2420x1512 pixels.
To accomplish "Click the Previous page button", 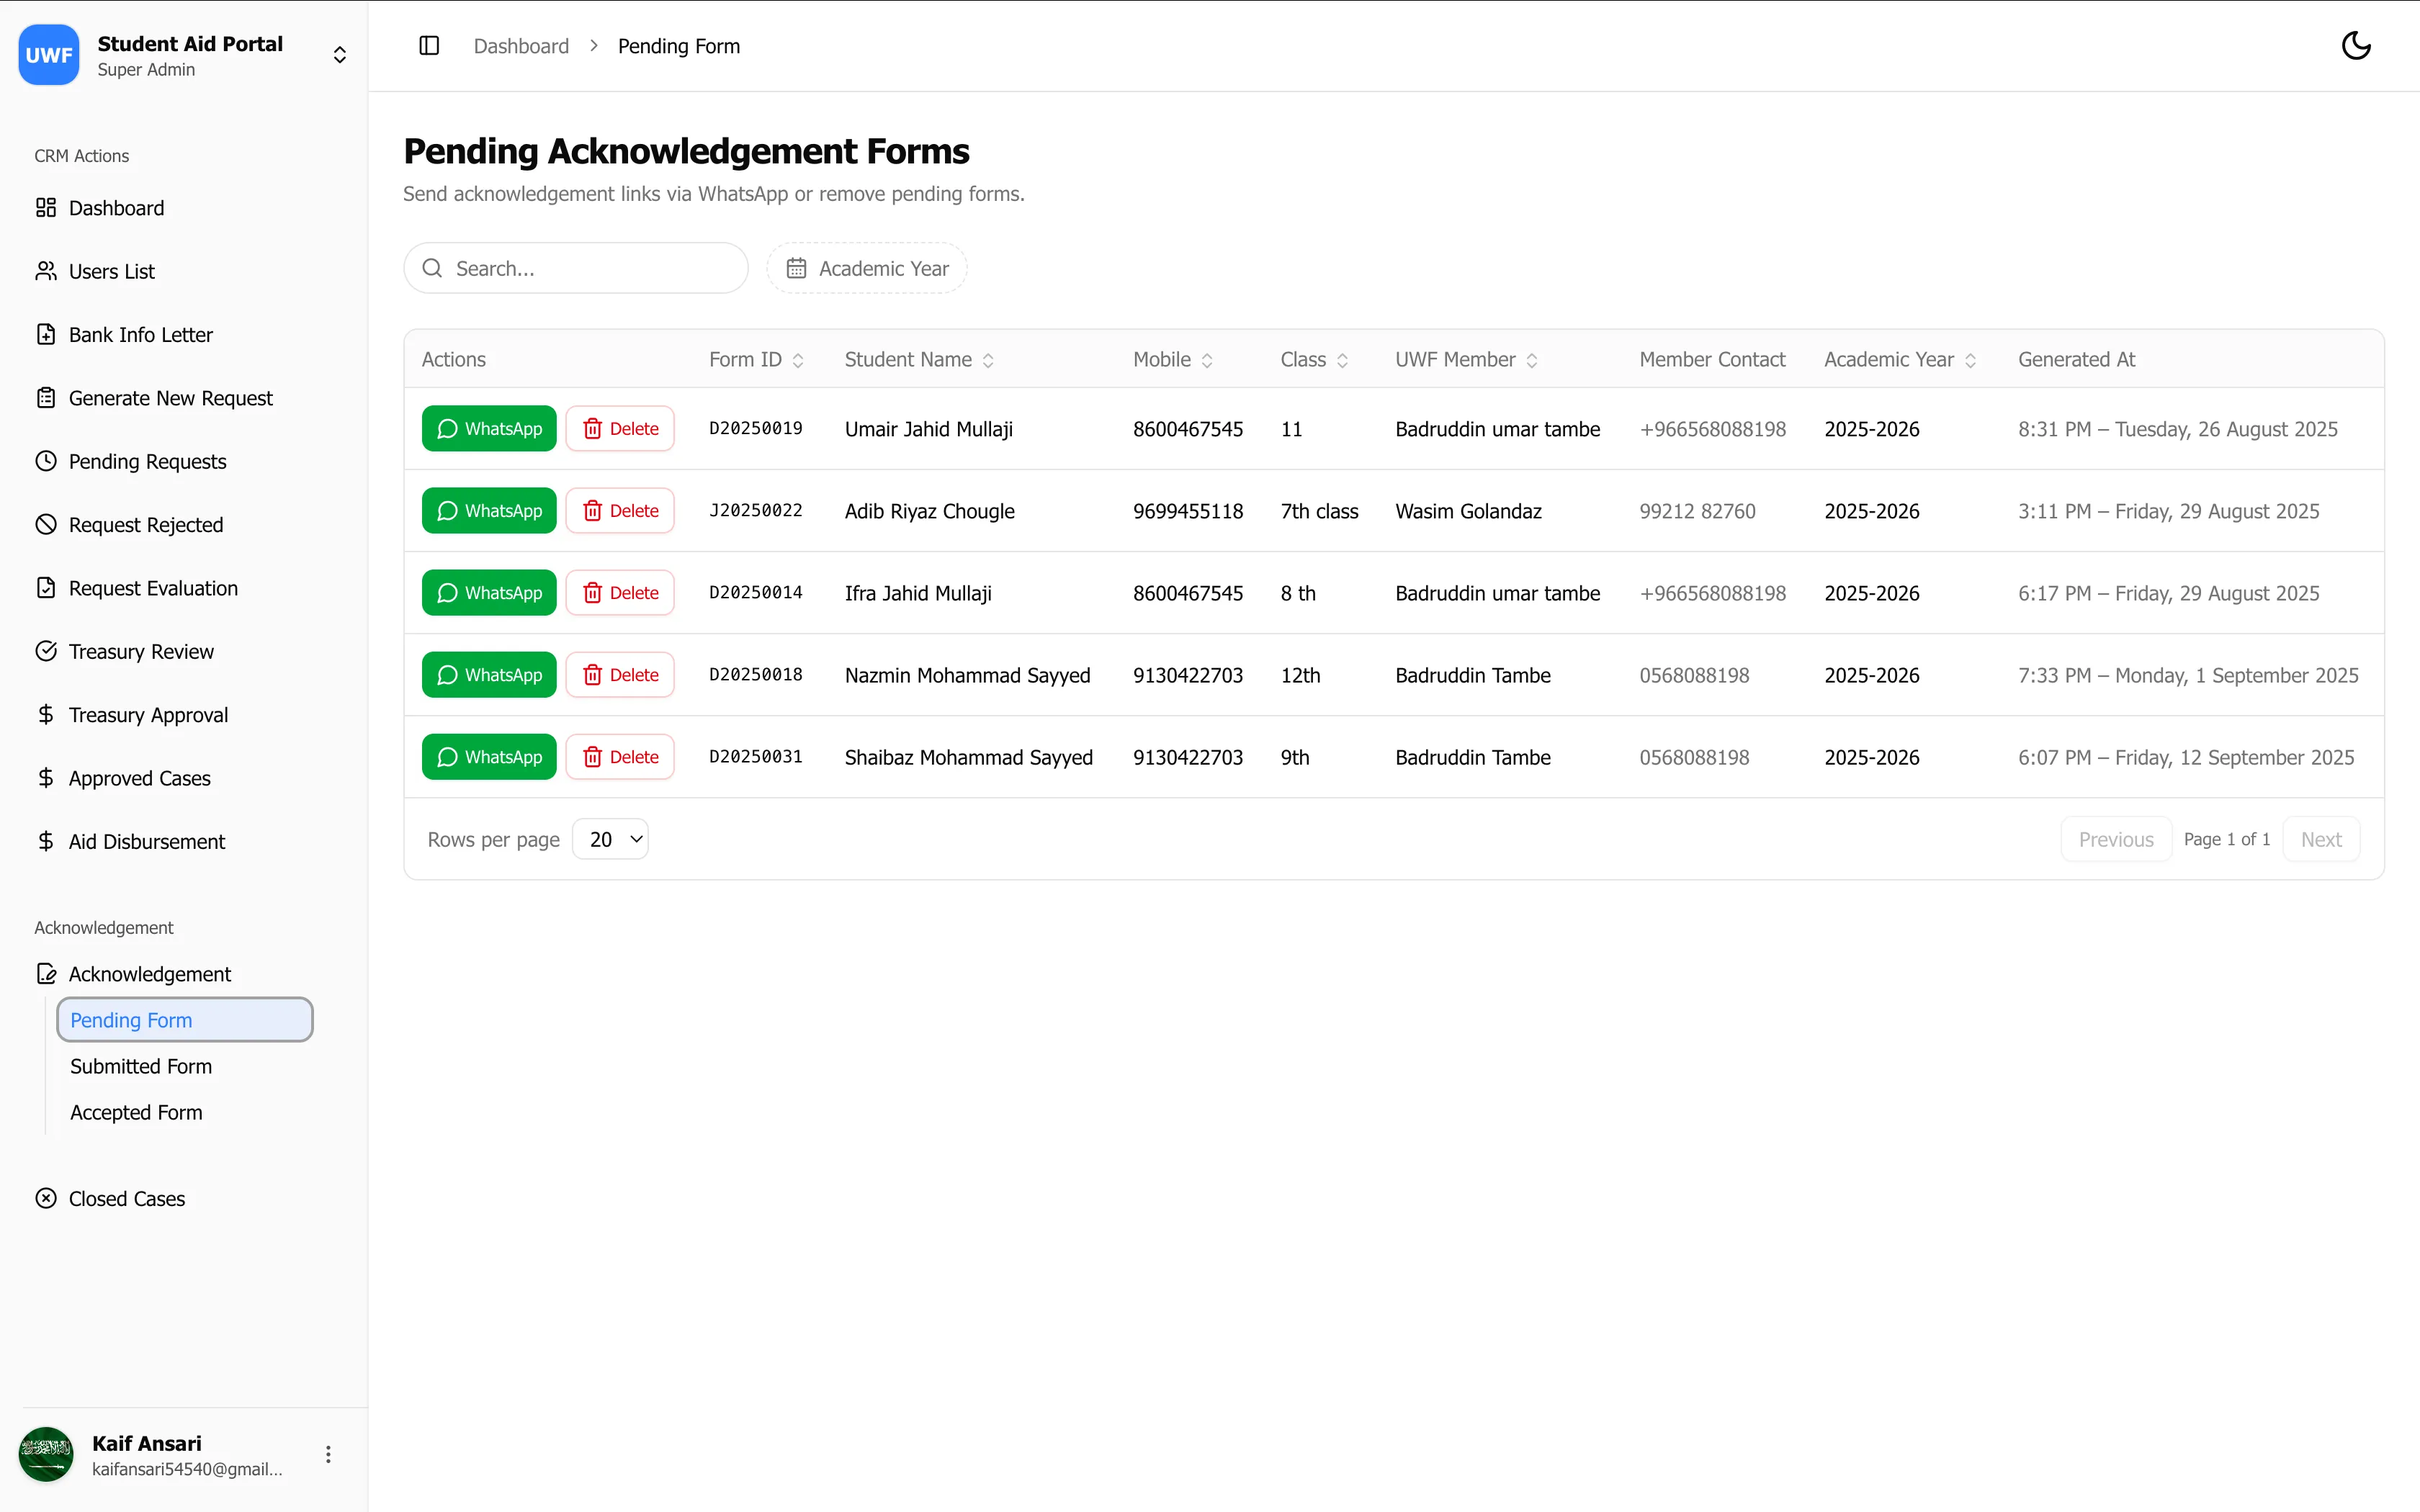I will click(x=2116, y=839).
